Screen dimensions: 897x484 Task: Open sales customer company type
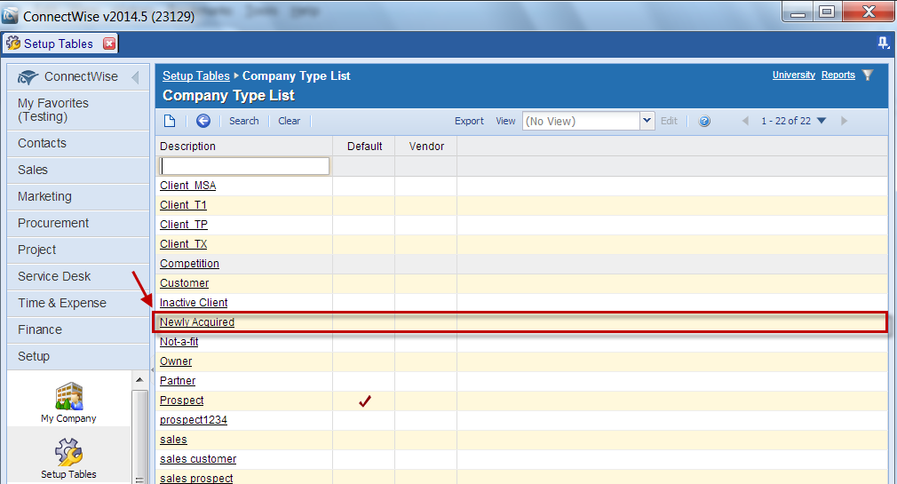click(198, 459)
